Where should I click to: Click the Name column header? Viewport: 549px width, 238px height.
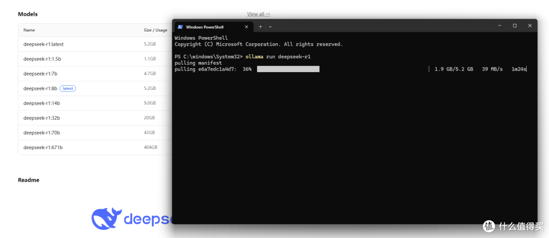pos(29,30)
